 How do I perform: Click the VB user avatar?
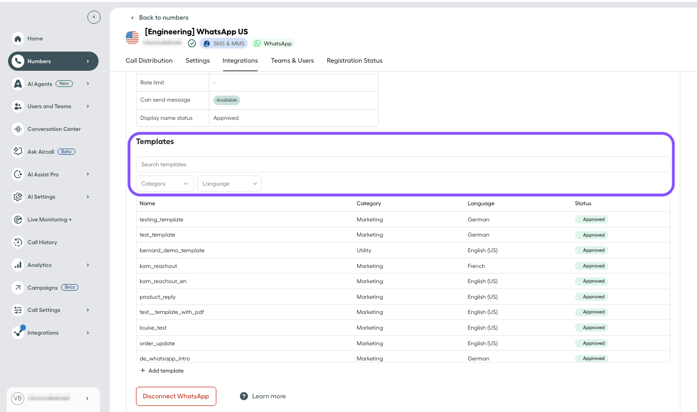pos(18,398)
